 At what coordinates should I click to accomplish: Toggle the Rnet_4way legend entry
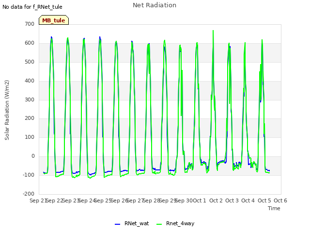175,223
